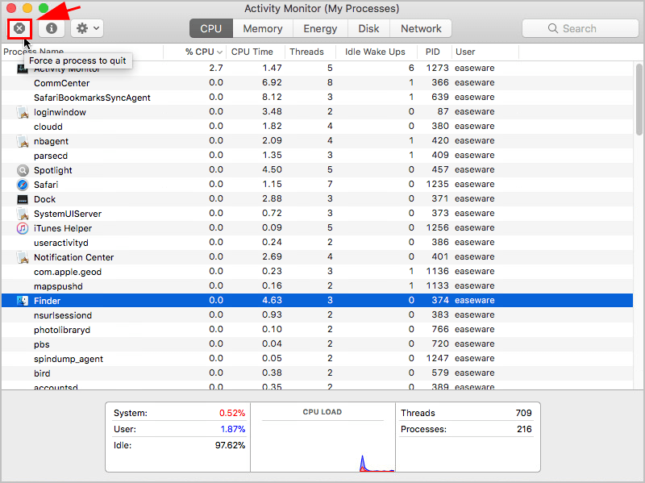Click the User 1.87% value
Viewport: 645px width, 483px height.
233,429
